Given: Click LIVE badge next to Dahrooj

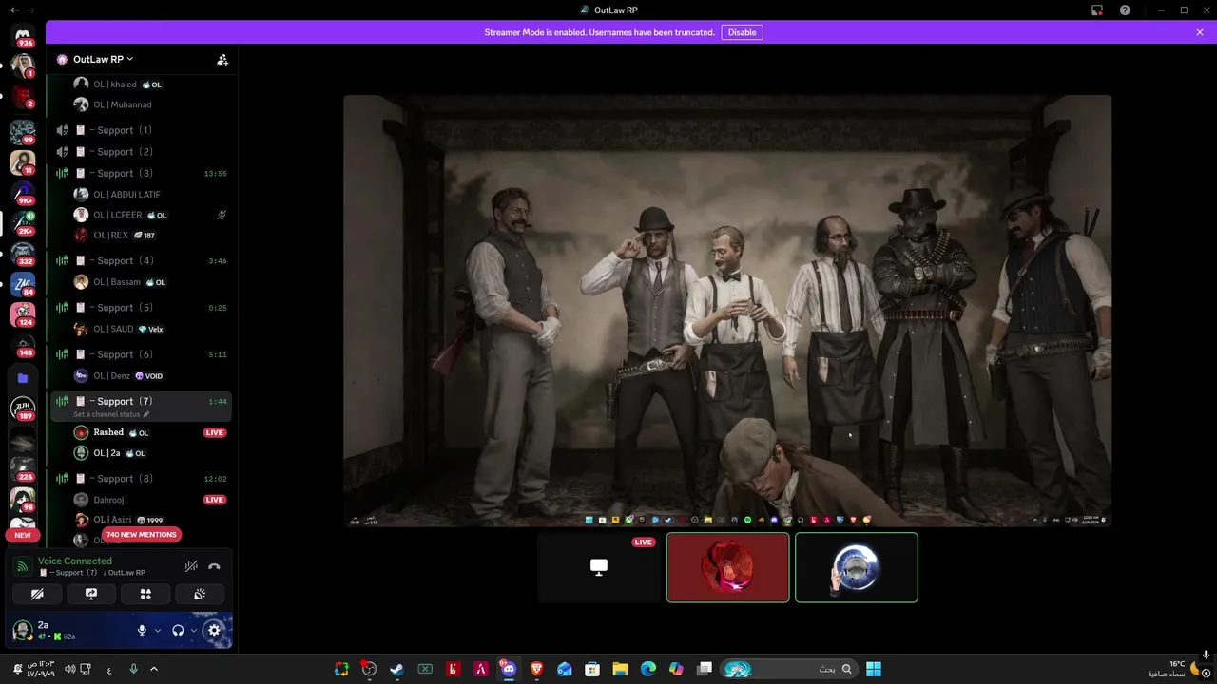Looking at the screenshot, I should (215, 500).
